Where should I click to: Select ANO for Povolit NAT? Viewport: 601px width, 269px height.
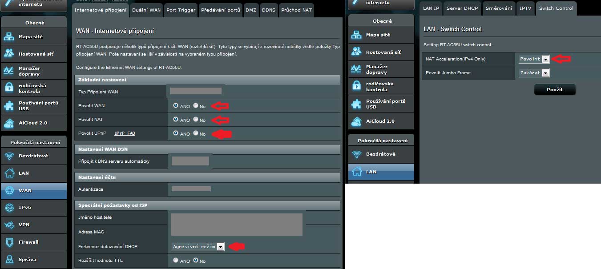pos(176,120)
